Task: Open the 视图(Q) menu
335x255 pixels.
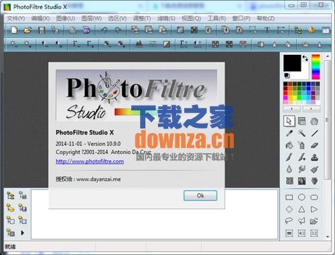Action: (192, 19)
